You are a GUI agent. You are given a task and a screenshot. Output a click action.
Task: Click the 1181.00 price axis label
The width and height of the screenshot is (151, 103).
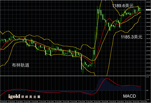coord(148,43)
